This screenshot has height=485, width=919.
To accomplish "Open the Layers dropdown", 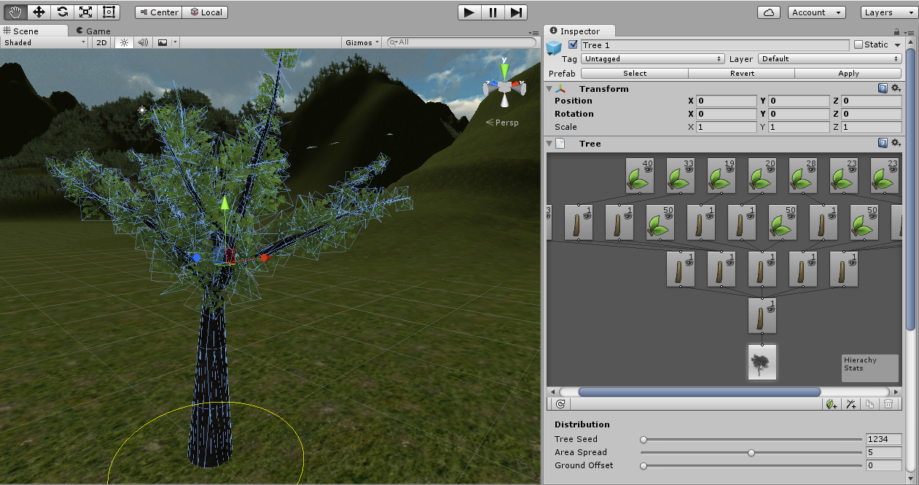I will click(x=888, y=12).
